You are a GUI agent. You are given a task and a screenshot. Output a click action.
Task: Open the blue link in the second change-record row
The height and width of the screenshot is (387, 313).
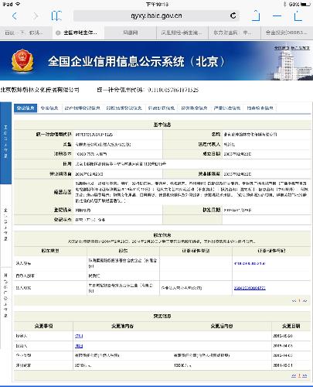pyautogui.click(x=79, y=346)
